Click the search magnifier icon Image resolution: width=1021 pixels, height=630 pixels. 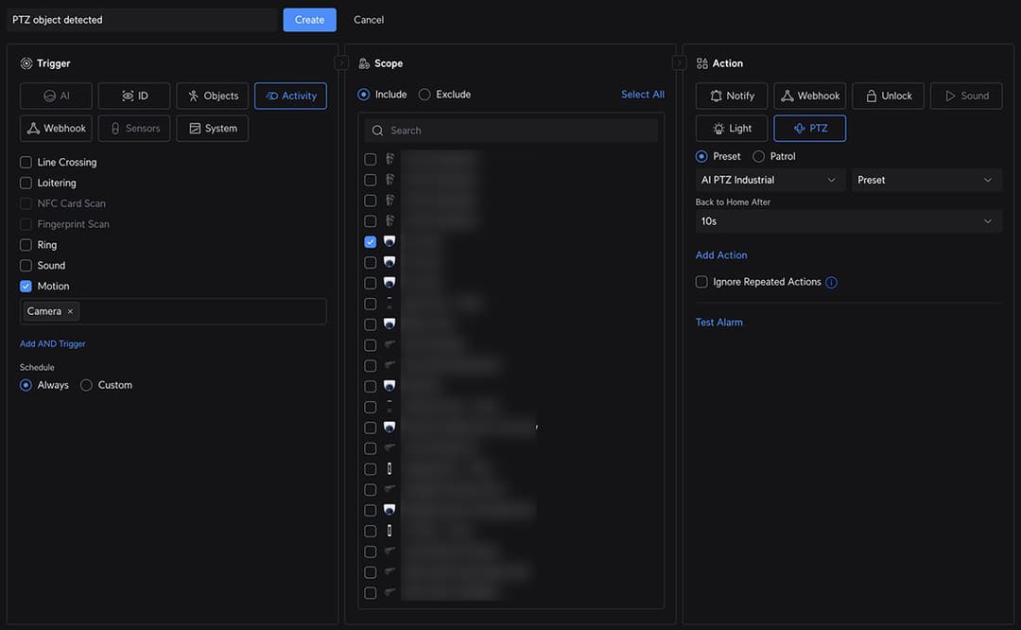(377, 131)
